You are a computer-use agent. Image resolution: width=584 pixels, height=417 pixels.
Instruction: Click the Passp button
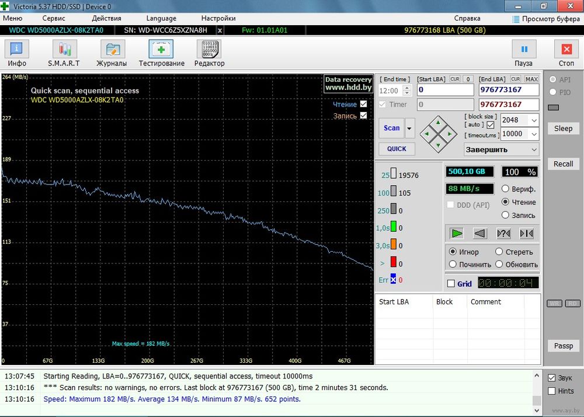pyautogui.click(x=563, y=346)
